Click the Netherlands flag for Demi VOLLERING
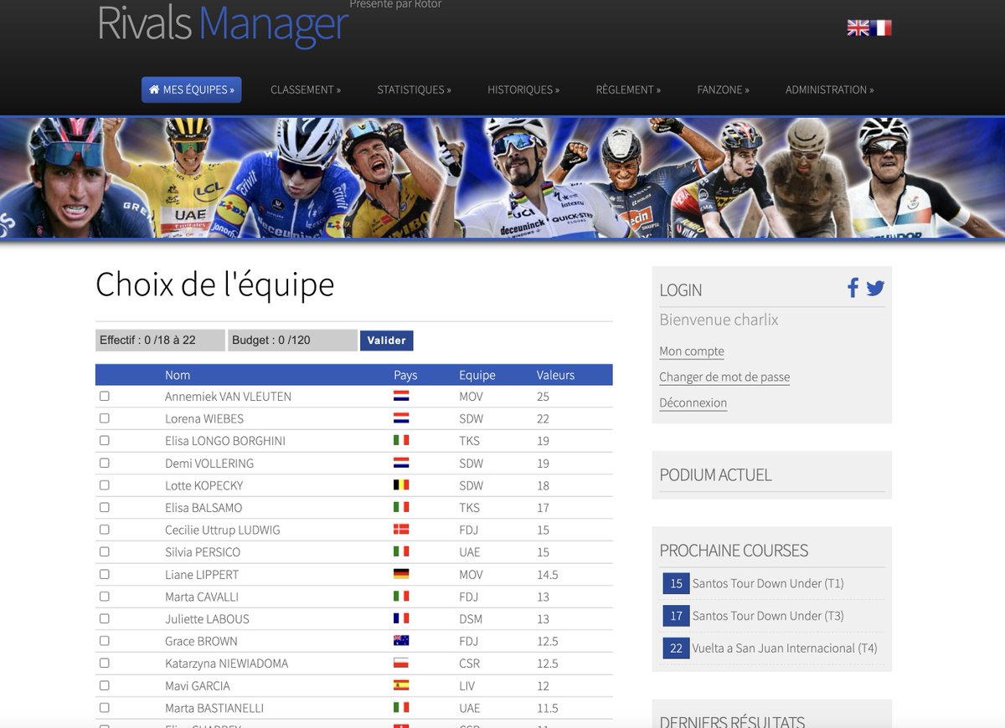Image resolution: width=1005 pixels, height=728 pixels. coord(401,463)
